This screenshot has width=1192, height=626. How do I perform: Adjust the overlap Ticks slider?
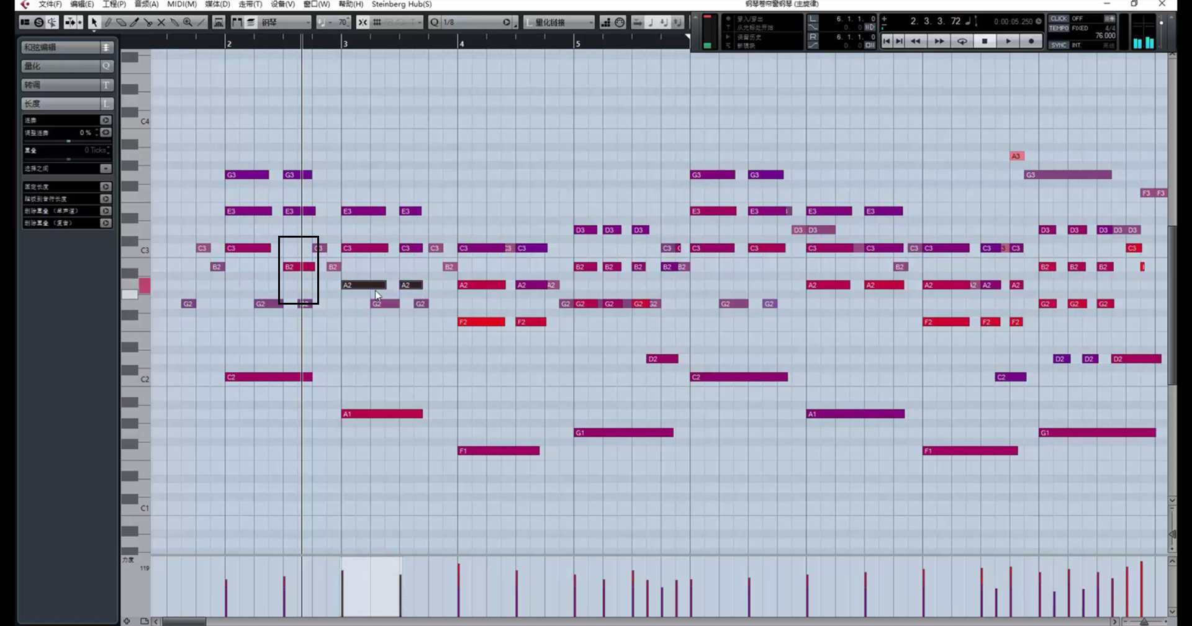(x=68, y=159)
